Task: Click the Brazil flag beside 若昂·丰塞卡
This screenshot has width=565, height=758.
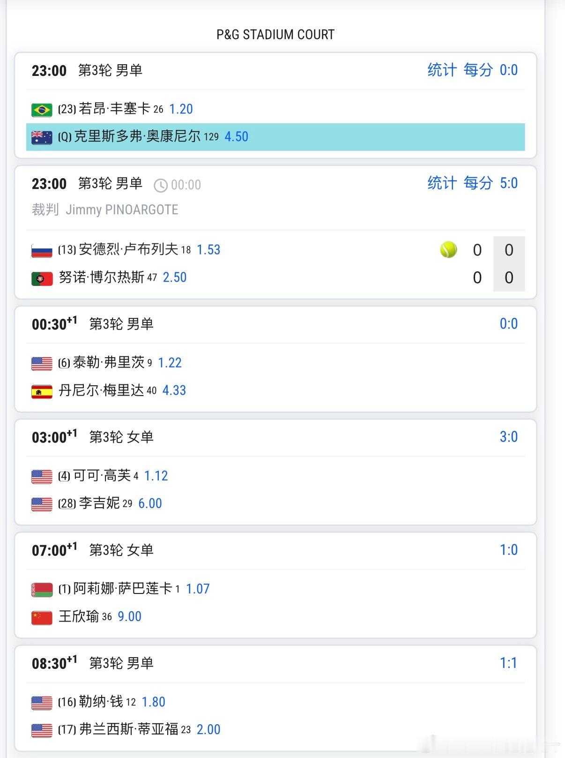Action: tap(42, 110)
